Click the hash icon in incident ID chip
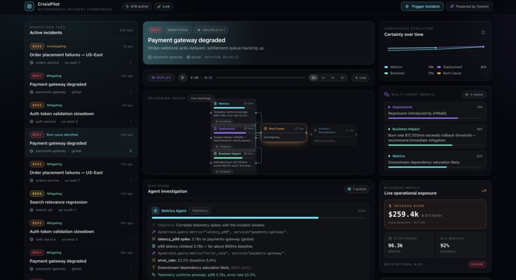The image size is (516, 280). 198,30
